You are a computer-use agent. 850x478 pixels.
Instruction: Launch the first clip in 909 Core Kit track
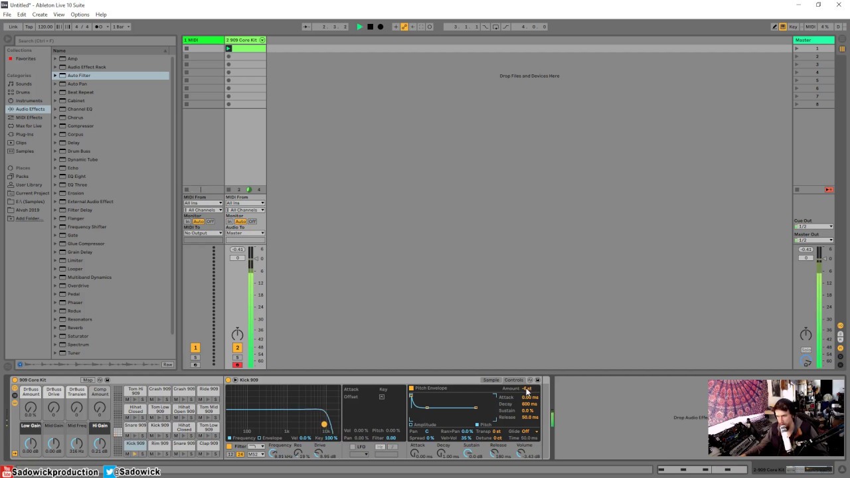(228, 48)
